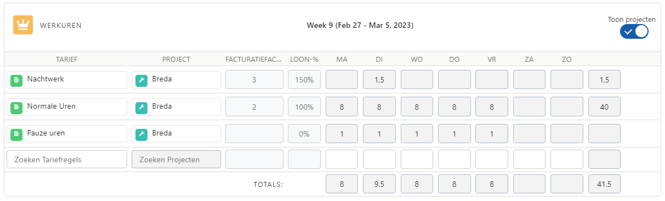Open the Nachtwerk tarief lookup field
This screenshot has width=665, height=201.
(x=67, y=79)
